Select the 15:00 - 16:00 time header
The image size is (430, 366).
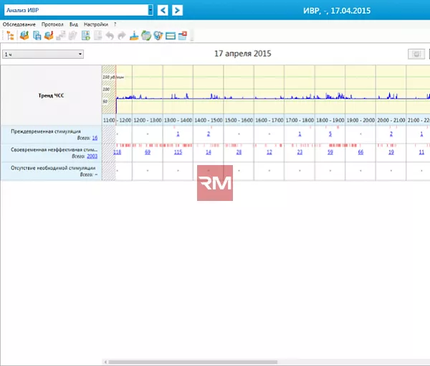point(239,121)
